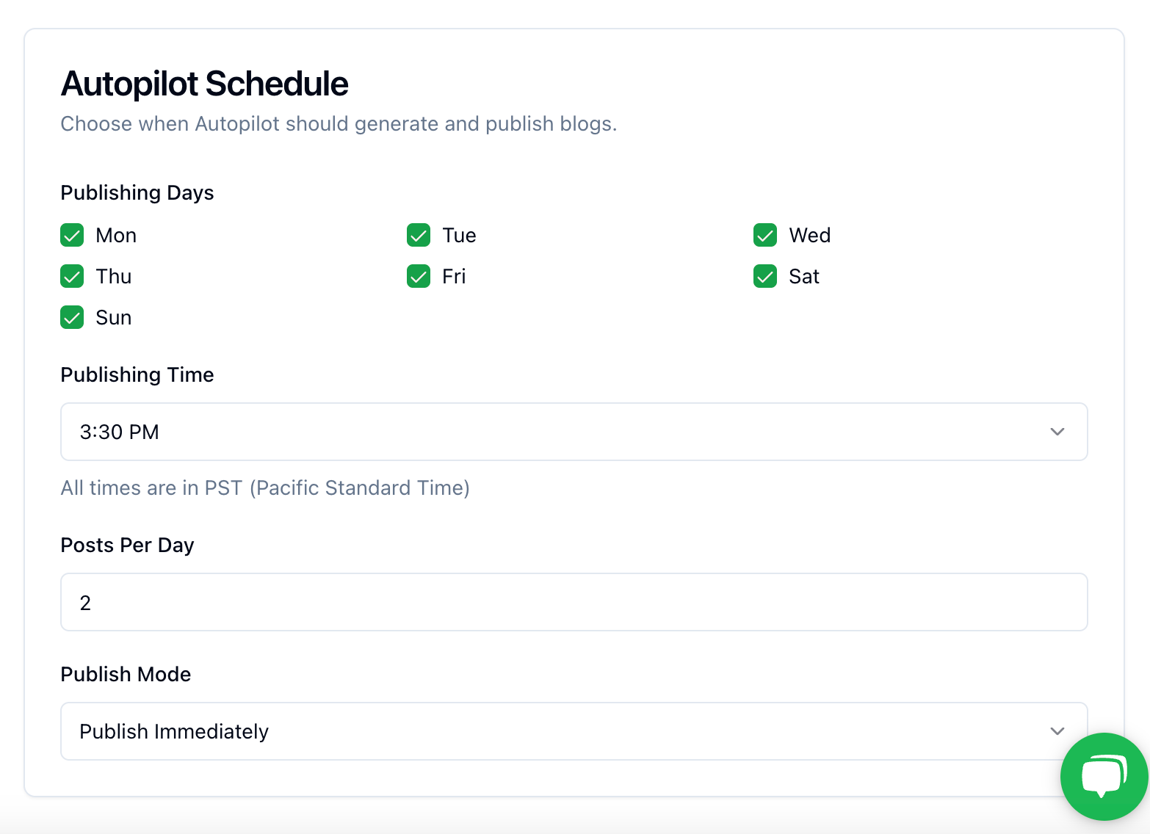Uncheck the Tue publishing day
The image size is (1150, 834).
click(x=419, y=236)
